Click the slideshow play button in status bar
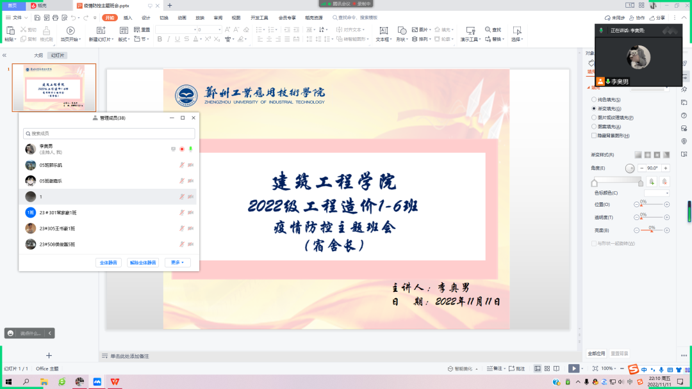 (x=573, y=369)
